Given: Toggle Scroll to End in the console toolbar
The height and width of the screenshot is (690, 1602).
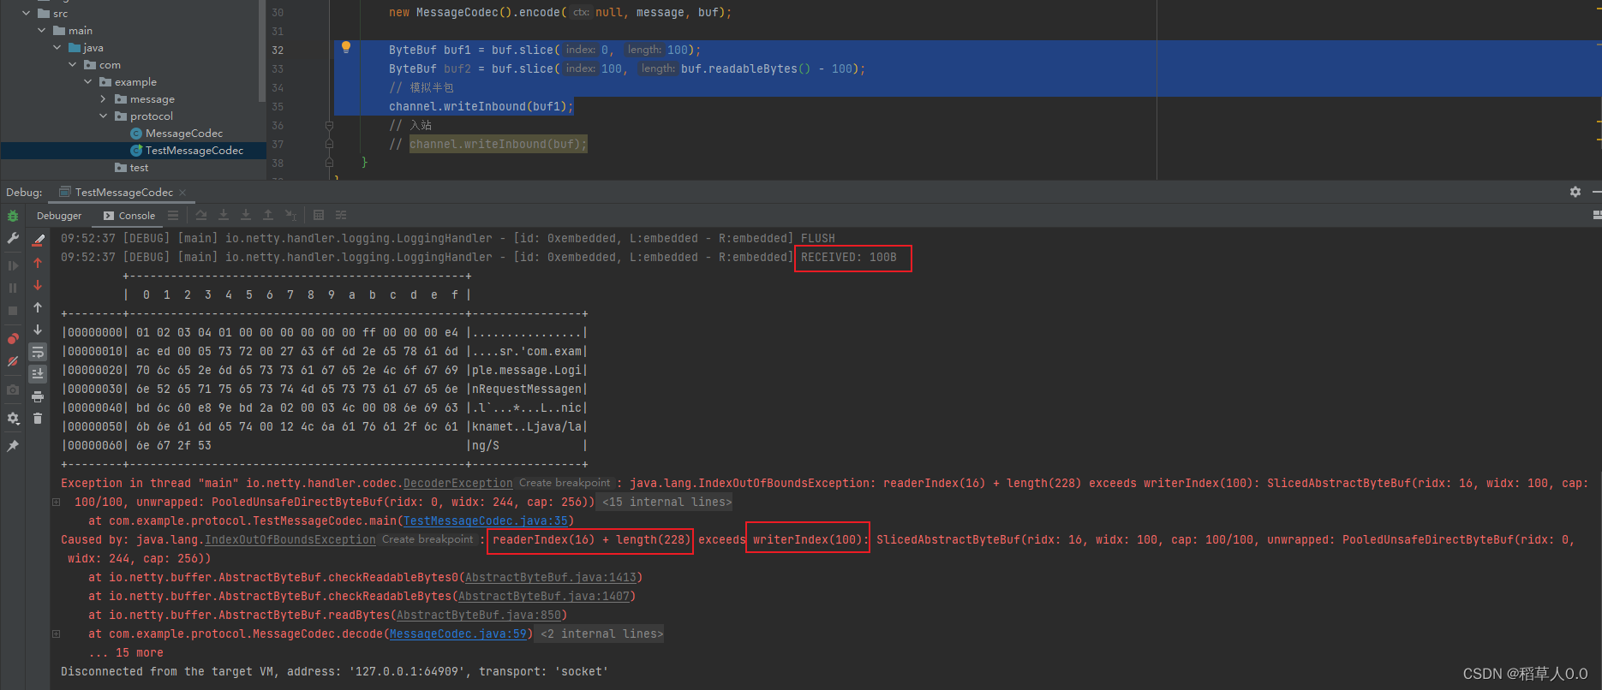Looking at the screenshot, I should pos(38,374).
